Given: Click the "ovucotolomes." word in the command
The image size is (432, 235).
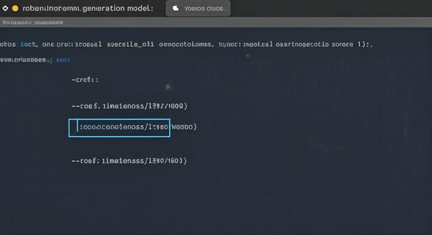Looking at the screenshot, I should point(186,44).
